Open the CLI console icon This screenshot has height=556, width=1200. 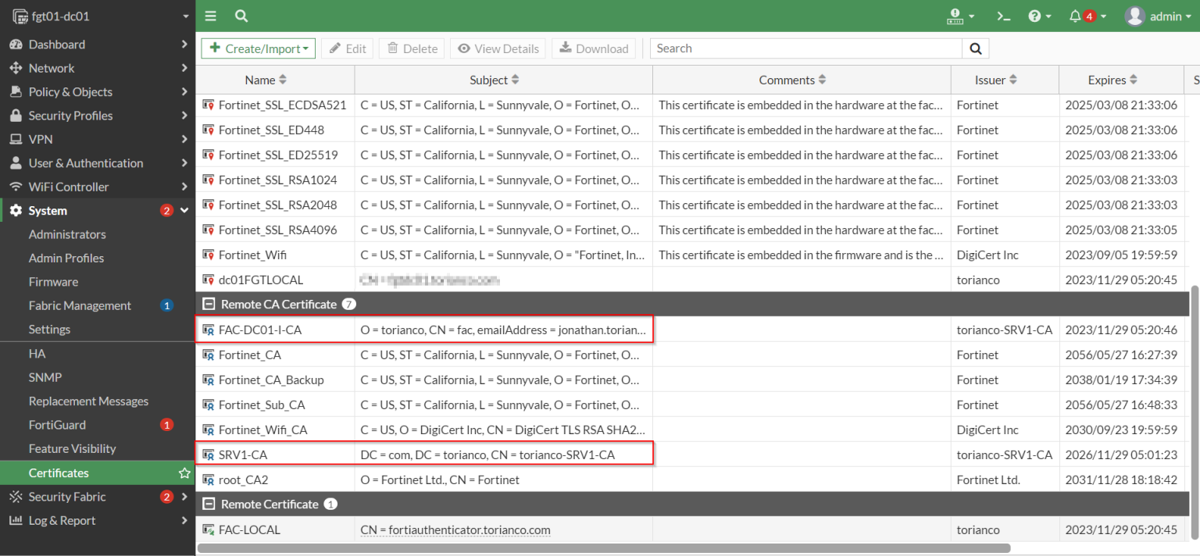click(x=1003, y=16)
